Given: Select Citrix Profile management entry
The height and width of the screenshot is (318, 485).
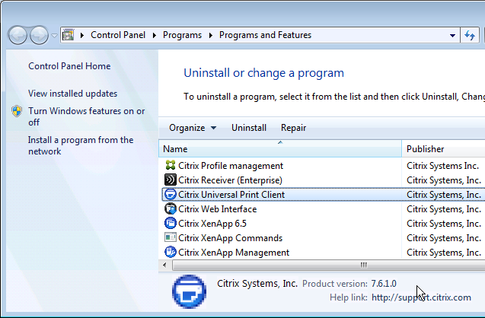Looking at the screenshot, I should coord(231,166).
